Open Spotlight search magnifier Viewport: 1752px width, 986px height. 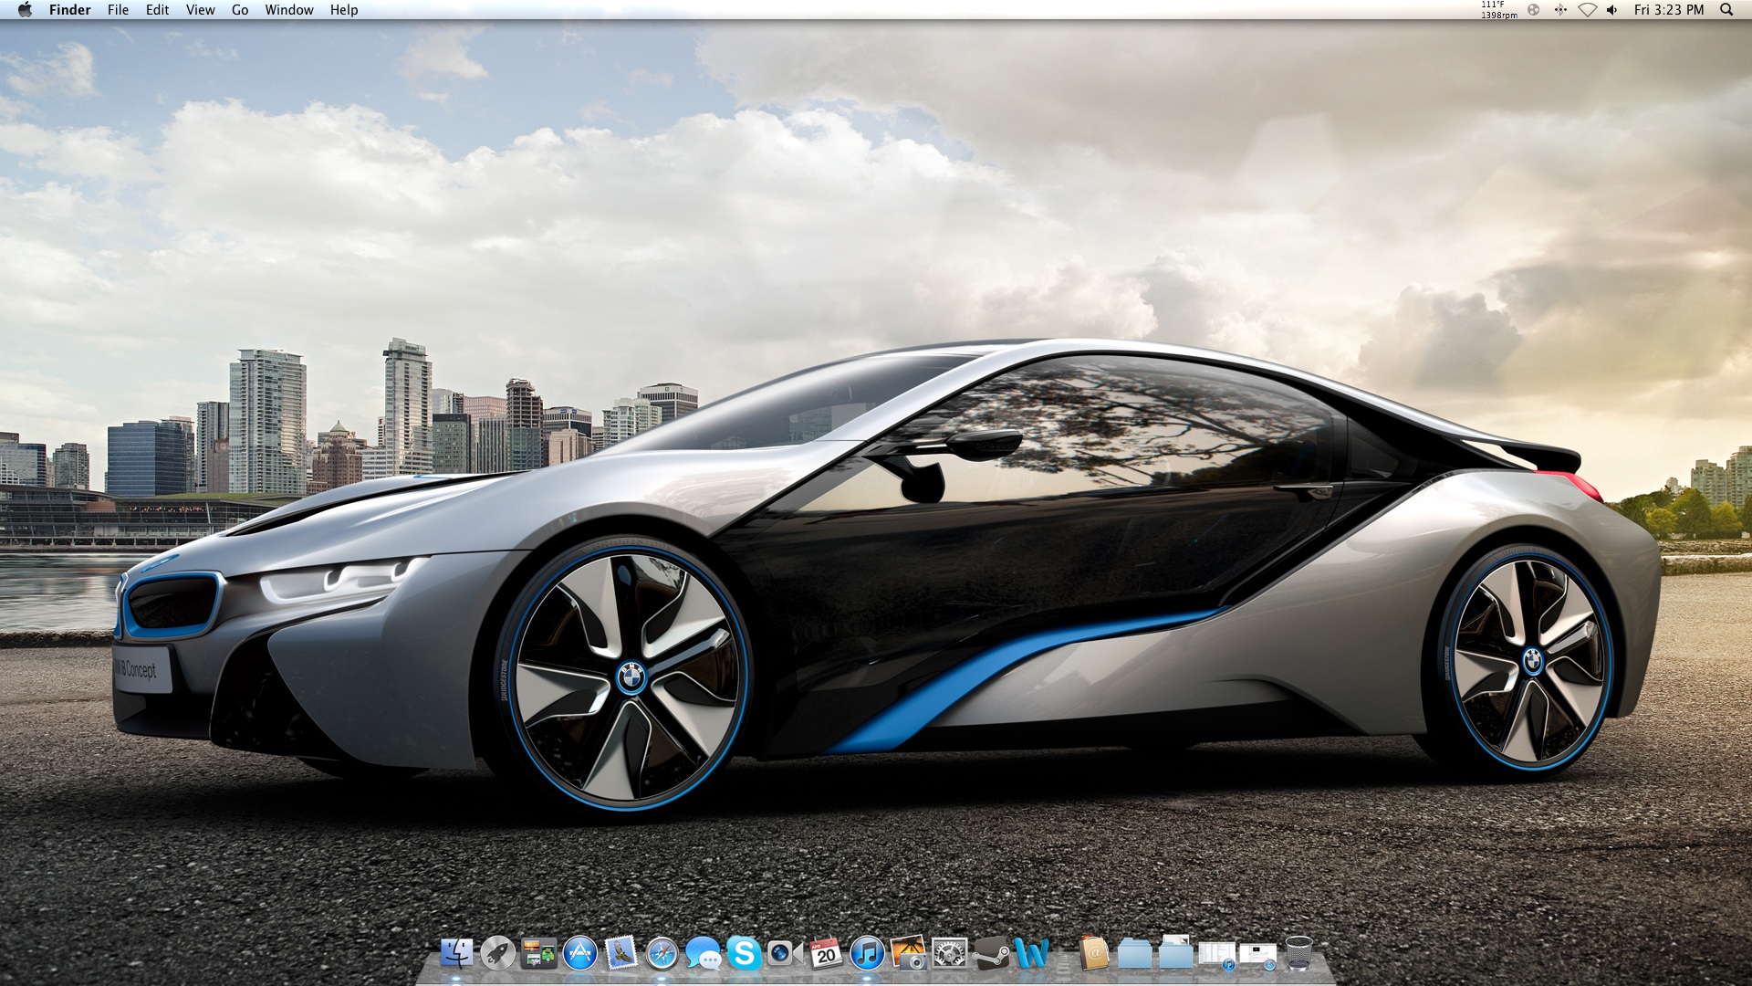(x=1726, y=10)
